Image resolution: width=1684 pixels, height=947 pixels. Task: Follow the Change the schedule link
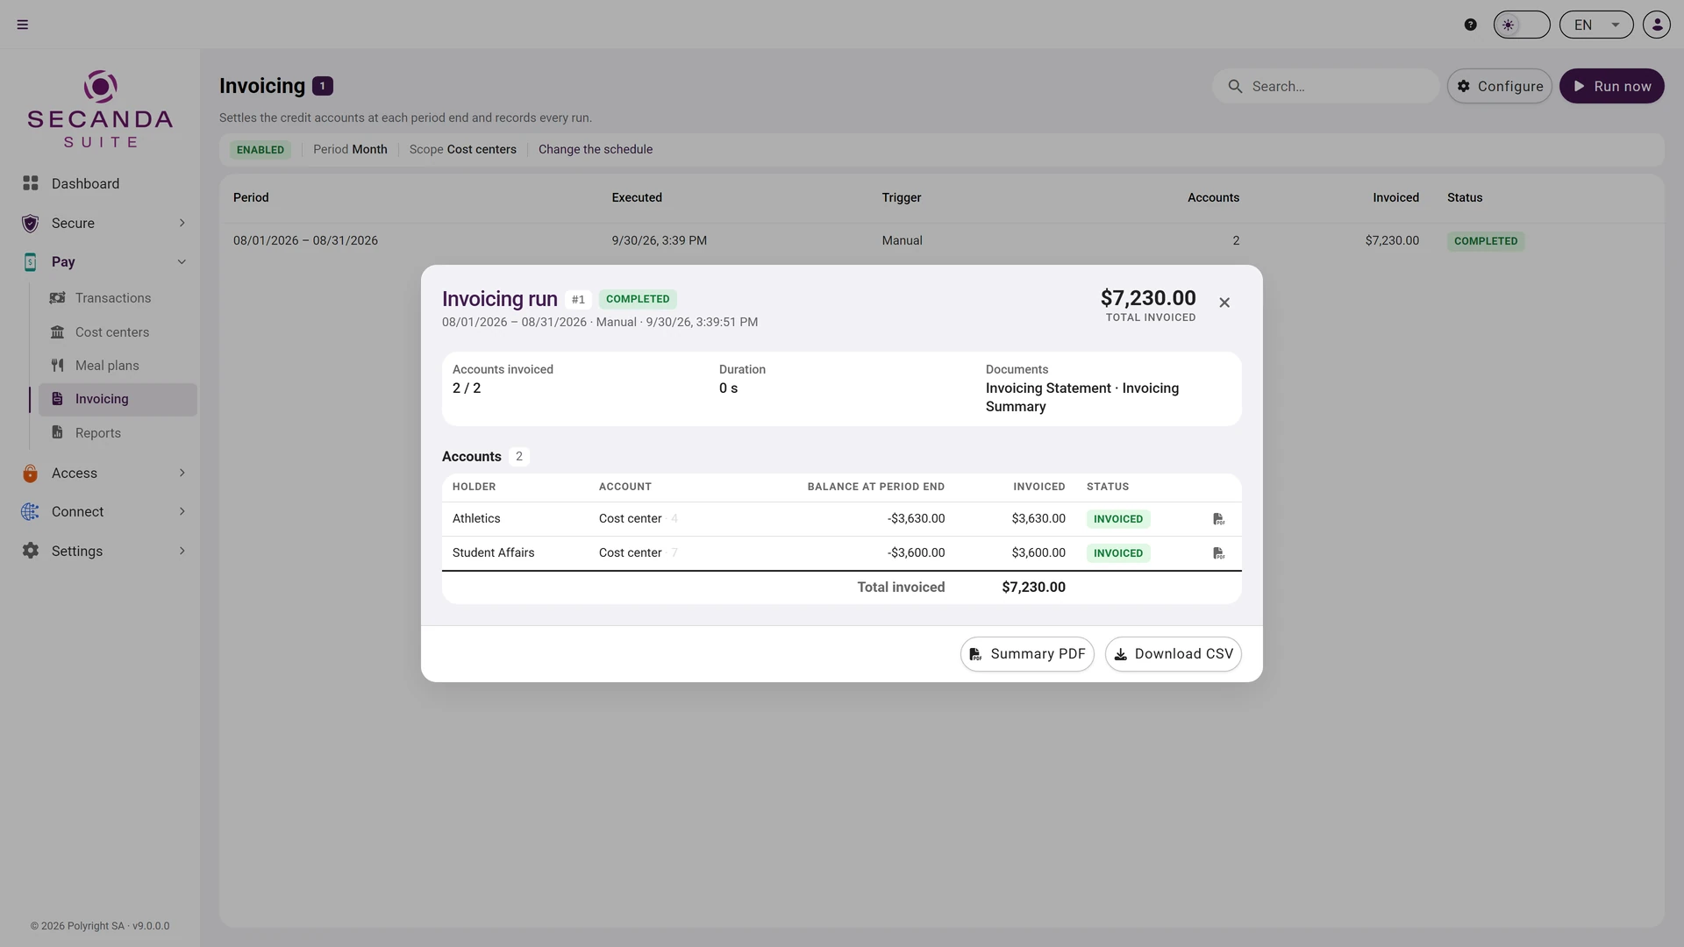coord(596,149)
